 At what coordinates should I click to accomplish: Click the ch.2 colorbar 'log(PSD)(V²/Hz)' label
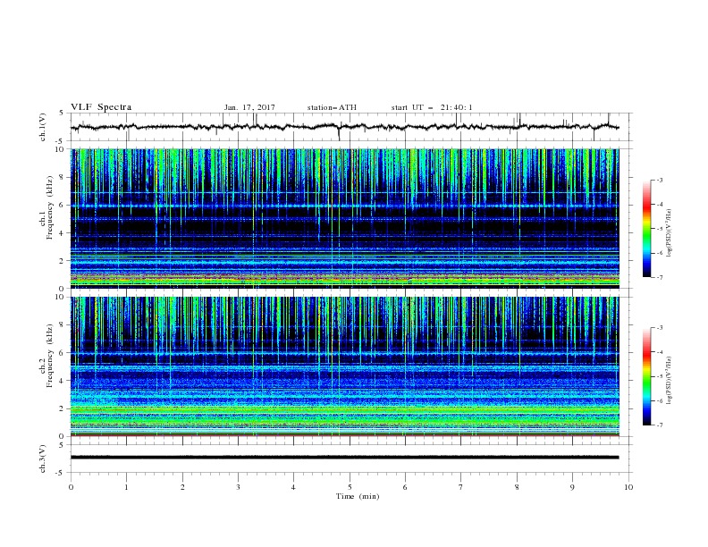[669, 381]
